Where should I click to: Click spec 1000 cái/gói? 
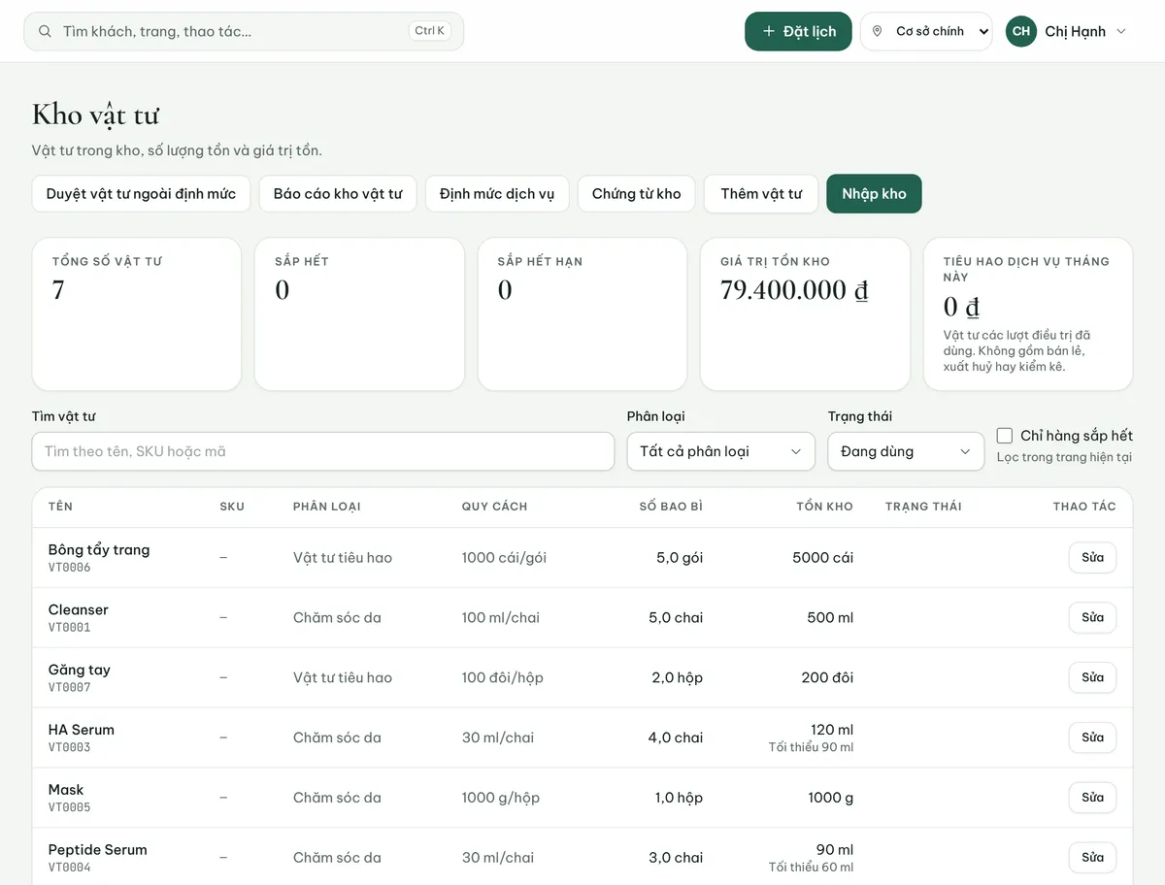[x=504, y=558]
